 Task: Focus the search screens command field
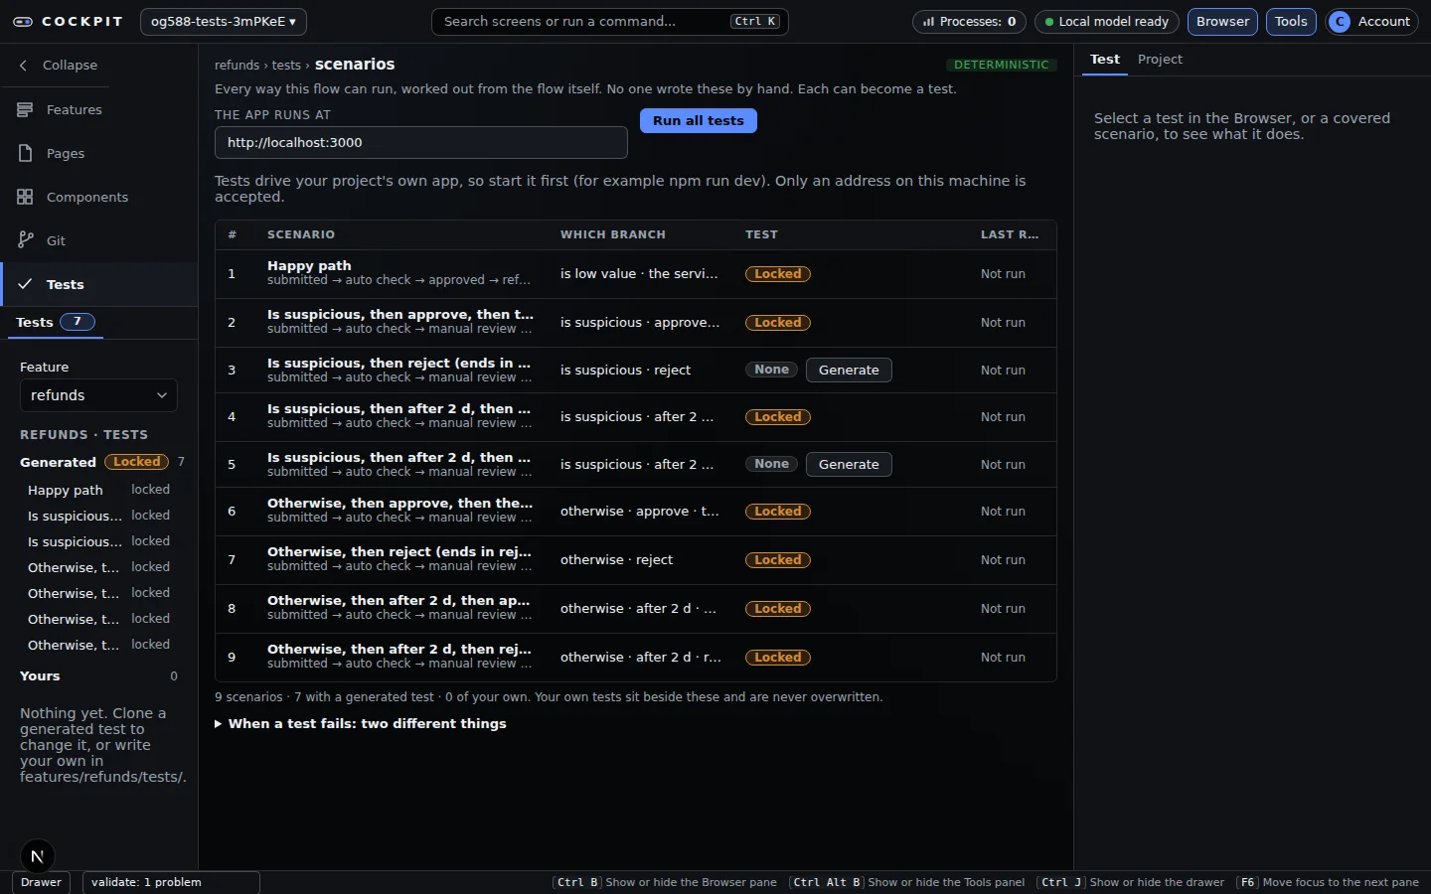tap(609, 21)
